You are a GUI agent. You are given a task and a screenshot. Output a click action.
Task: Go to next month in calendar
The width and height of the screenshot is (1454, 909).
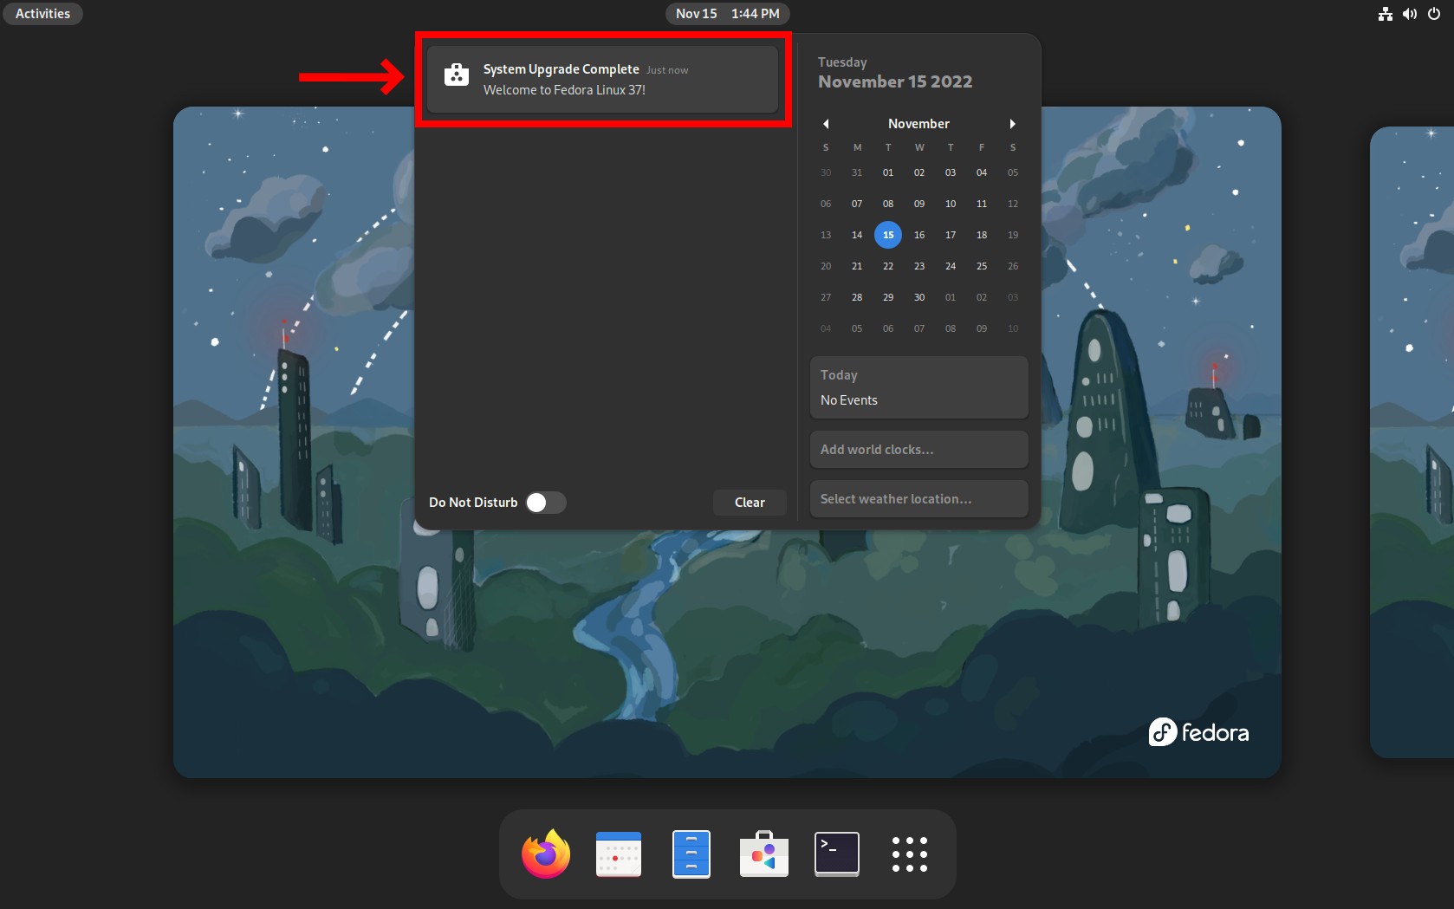(1012, 124)
